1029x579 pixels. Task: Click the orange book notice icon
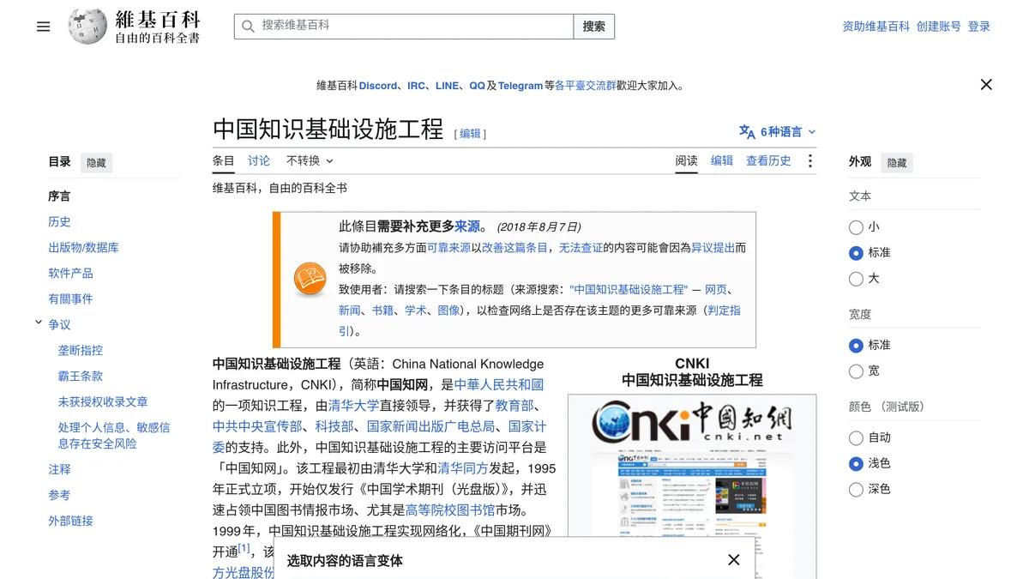coord(310,280)
